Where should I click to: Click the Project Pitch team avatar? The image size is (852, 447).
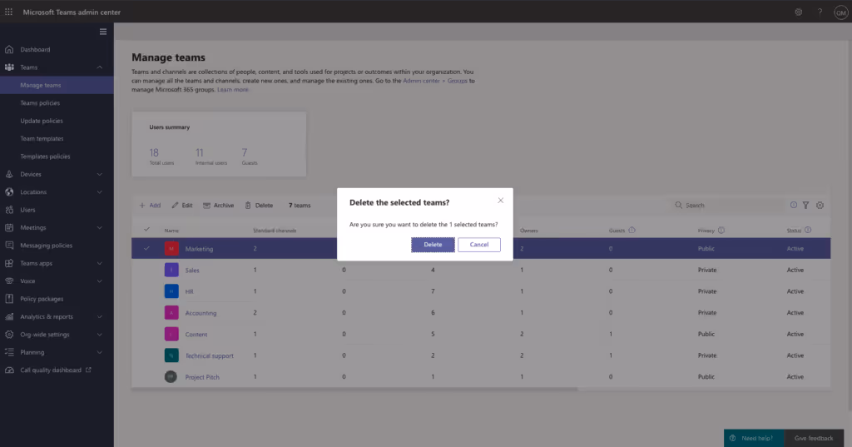click(x=171, y=376)
